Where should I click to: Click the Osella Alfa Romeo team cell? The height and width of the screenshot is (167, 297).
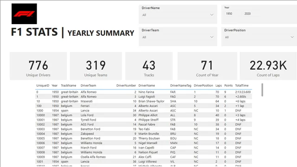[x=93, y=157]
